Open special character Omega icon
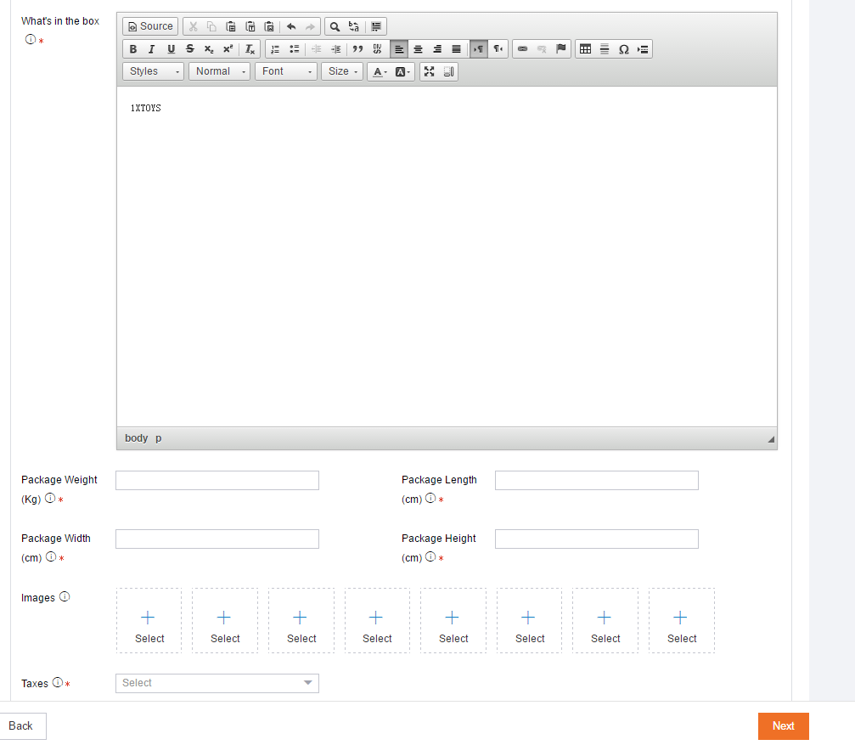 coord(624,49)
